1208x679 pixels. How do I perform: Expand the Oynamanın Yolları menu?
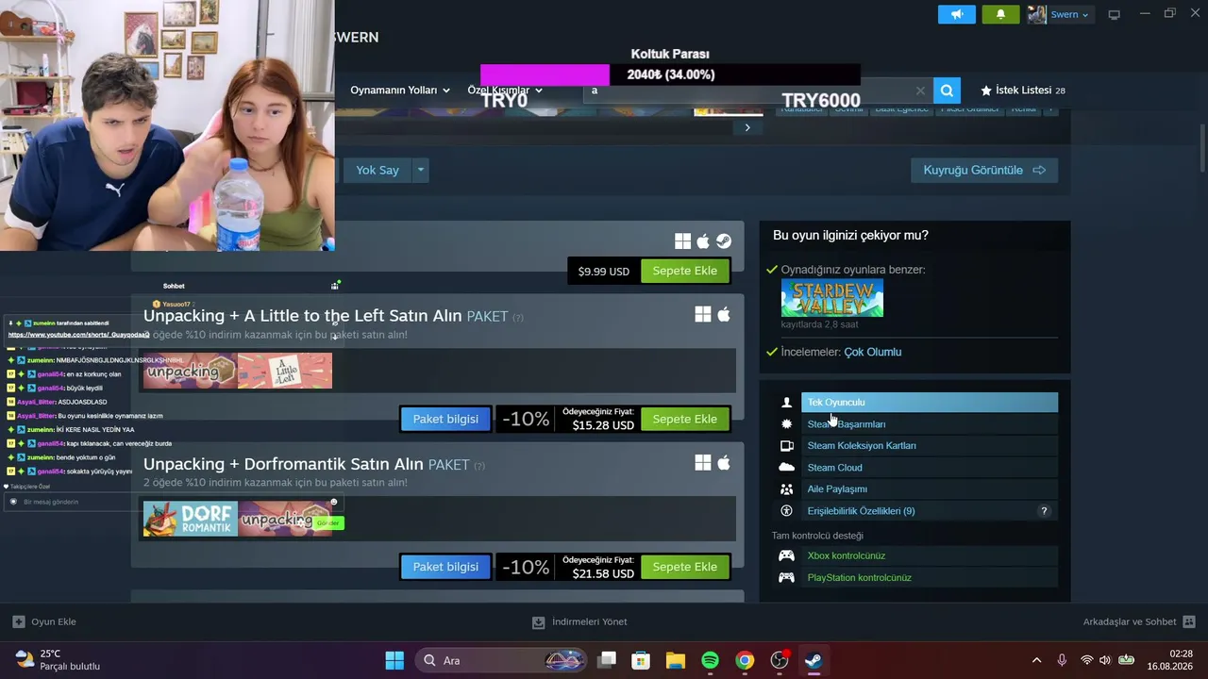400,91
